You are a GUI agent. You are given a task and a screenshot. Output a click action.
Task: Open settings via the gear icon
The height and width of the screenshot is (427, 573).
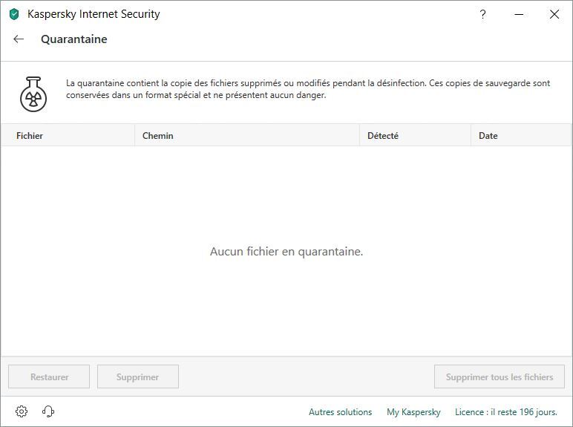22,411
